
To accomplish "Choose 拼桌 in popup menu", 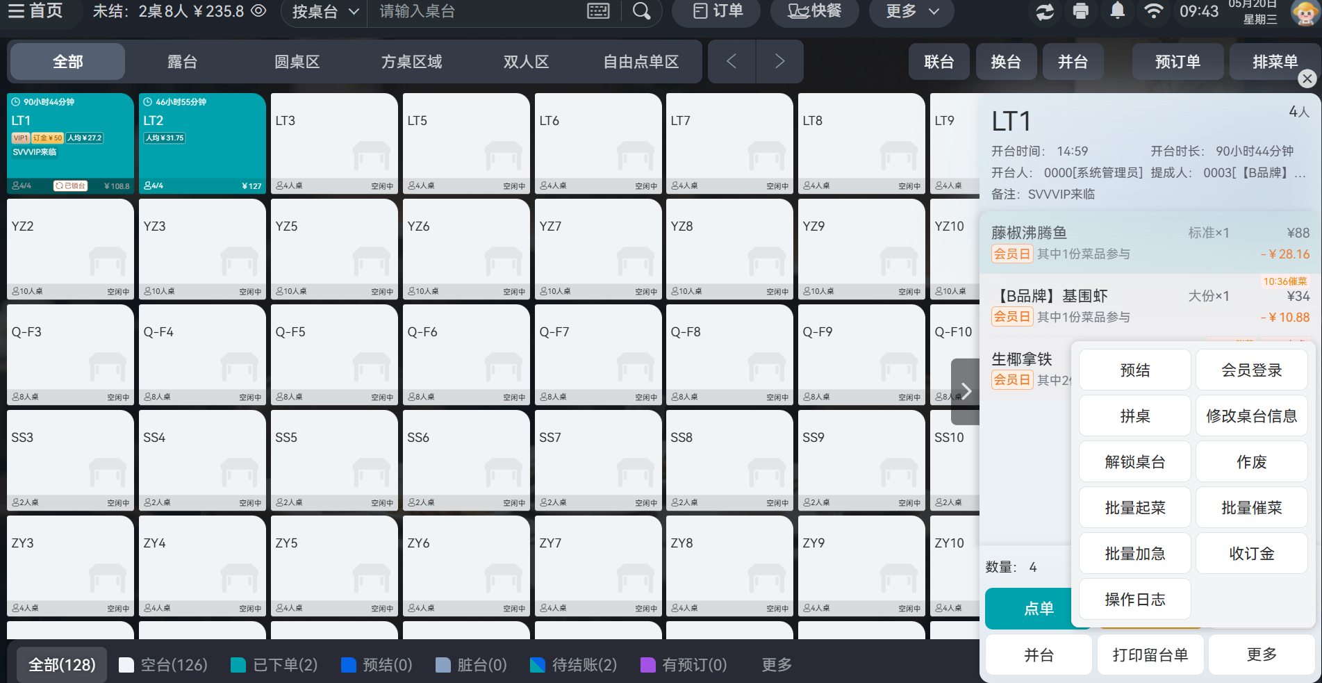I will tap(1135, 416).
